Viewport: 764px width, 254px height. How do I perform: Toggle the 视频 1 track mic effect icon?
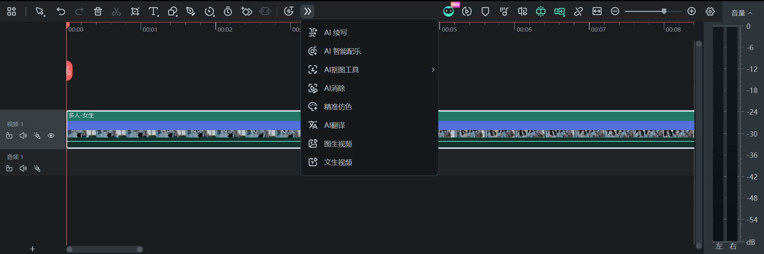coord(37,135)
